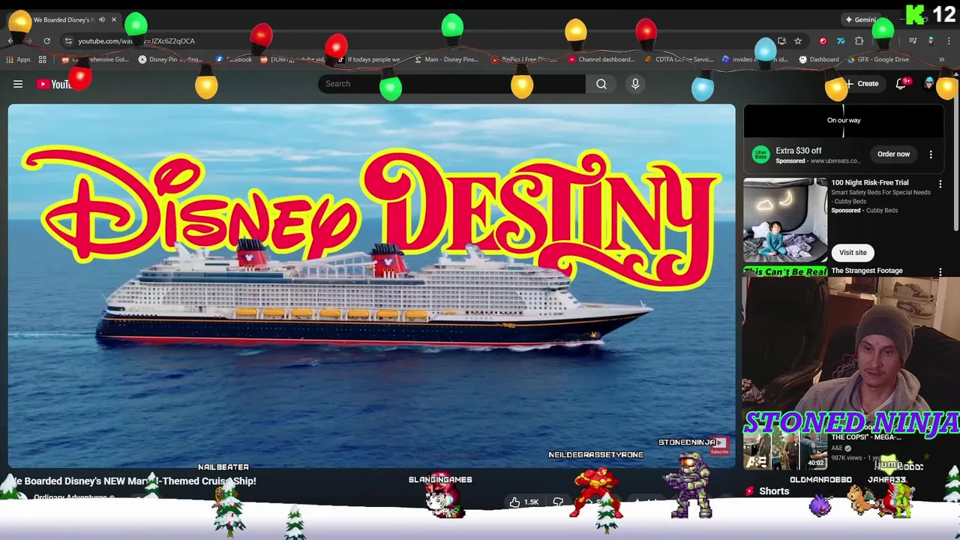The image size is (960, 540).
Task: Open the 'If todays people we' bookmark
Action: (x=368, y=59)
